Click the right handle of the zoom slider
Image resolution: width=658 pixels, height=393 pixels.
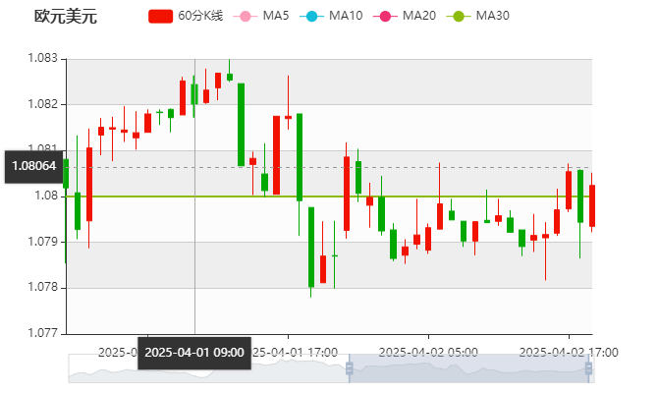pos(591,368)
